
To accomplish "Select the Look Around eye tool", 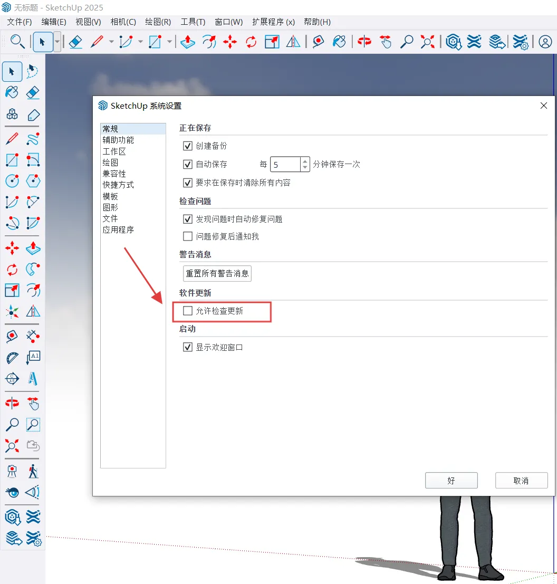I will pyautogui.click(x=12, y=492).
